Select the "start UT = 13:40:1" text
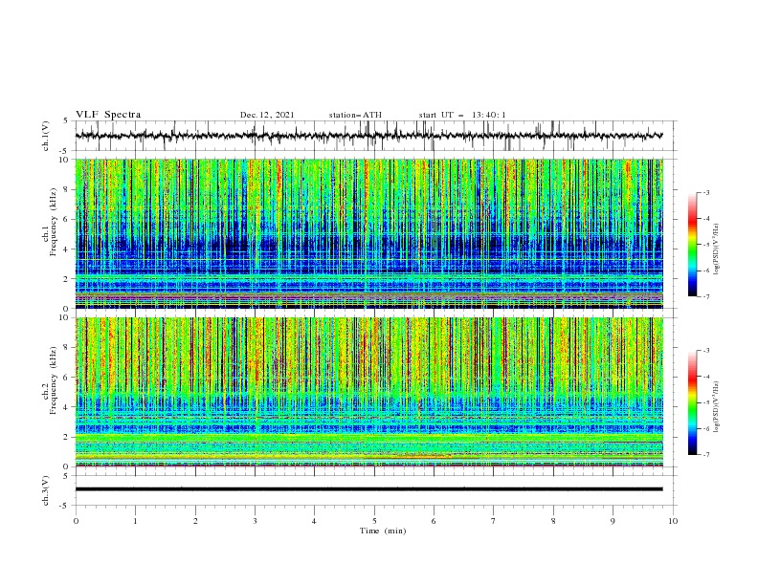 (x=462, y=115)
